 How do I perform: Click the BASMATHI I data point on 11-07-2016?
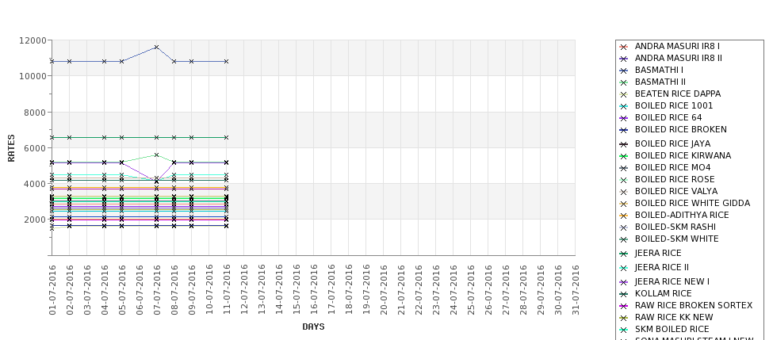click(226, 62)
